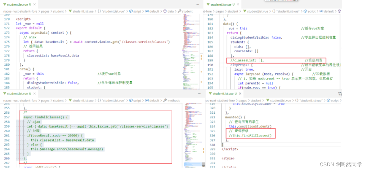This screenshot has height=170, width=367.
Task: Click wrench icon beside methods in bottom-left breadcrumb
Action: click(x=165, y=101)
